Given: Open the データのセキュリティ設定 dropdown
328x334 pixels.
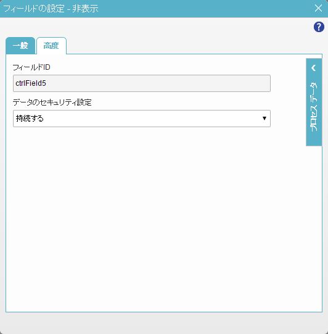Looking at the screenshot, I should click(x=142, y=119).
